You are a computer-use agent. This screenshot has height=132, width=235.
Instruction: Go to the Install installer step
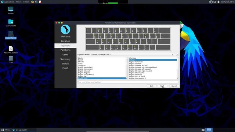(x=65, y=63)
